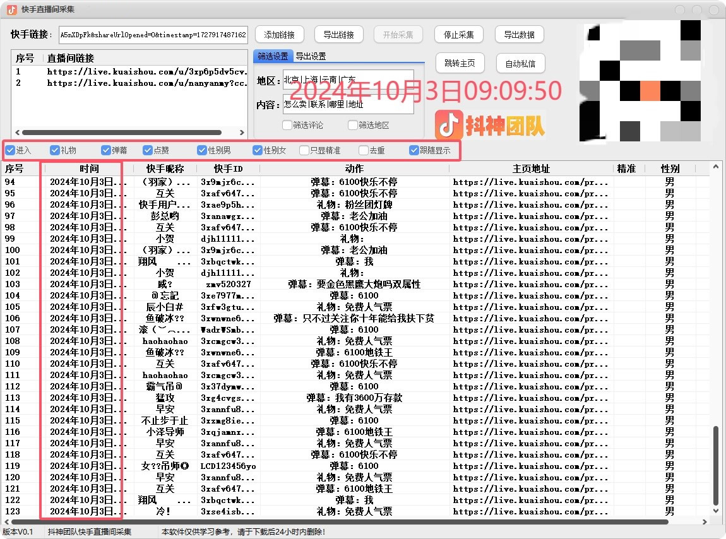Click the 自动私信 button
The width and height of the screenshot is (726, 539).
click(x=520, y=64)
